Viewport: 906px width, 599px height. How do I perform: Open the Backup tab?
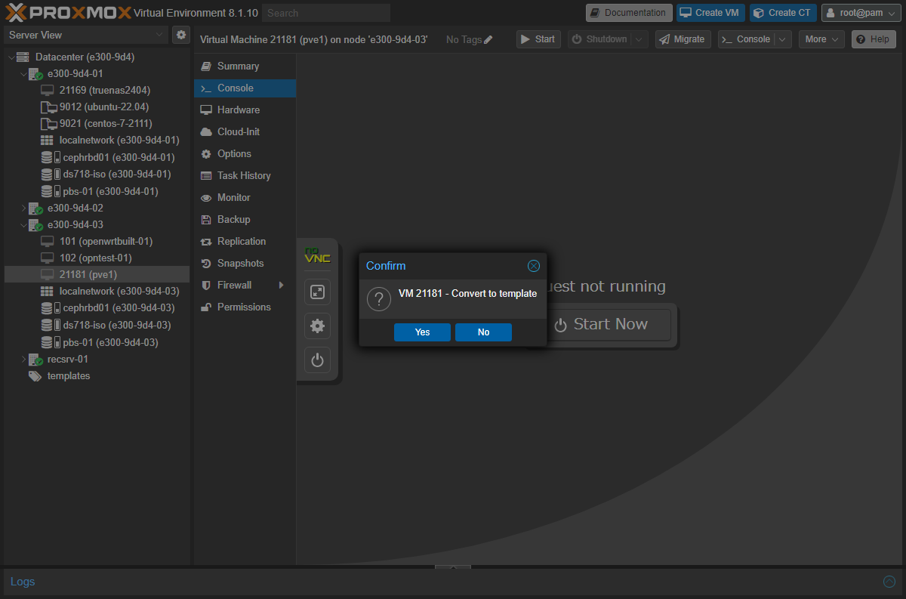[245, 220]
